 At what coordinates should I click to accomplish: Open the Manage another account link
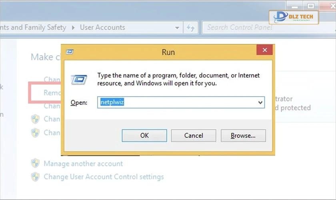pyautogui.click(x=83, y=164)
